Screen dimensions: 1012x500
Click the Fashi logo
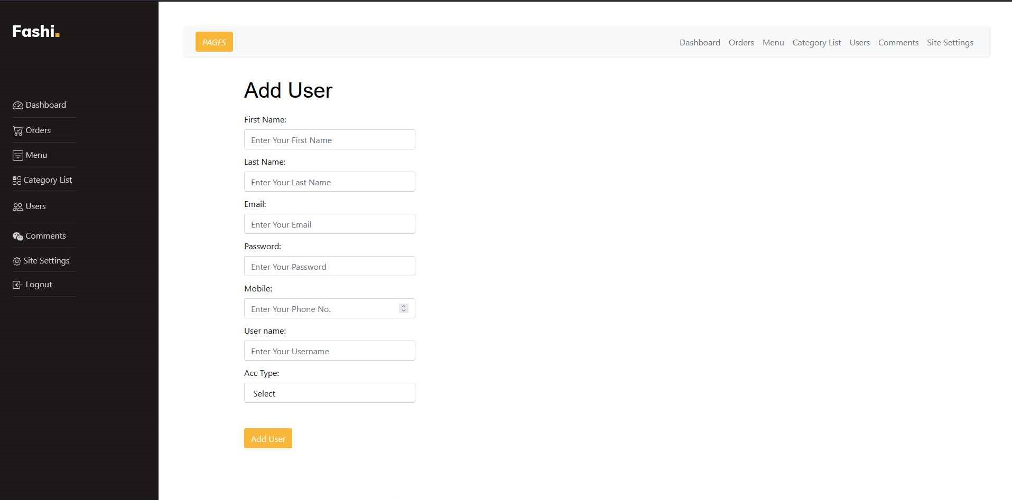click(x=36, y=32)
